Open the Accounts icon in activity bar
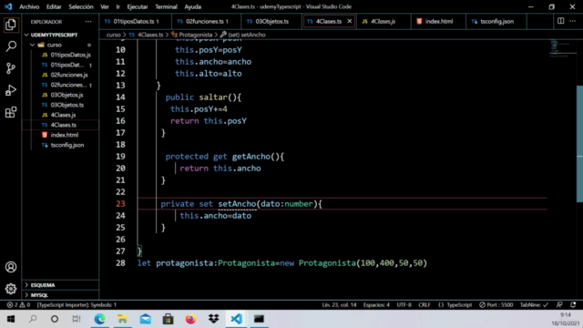The image size is (583, 328). pos(11,267)
